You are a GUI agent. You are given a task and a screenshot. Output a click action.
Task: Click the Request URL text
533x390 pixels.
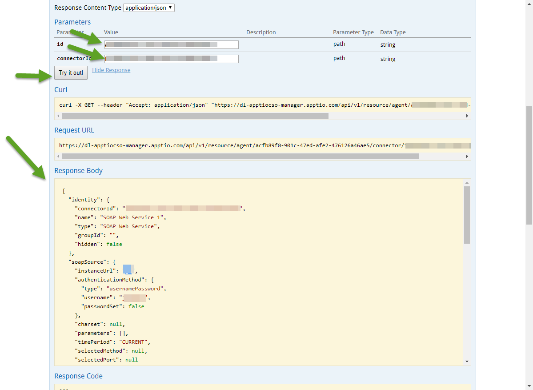(222, 145)
